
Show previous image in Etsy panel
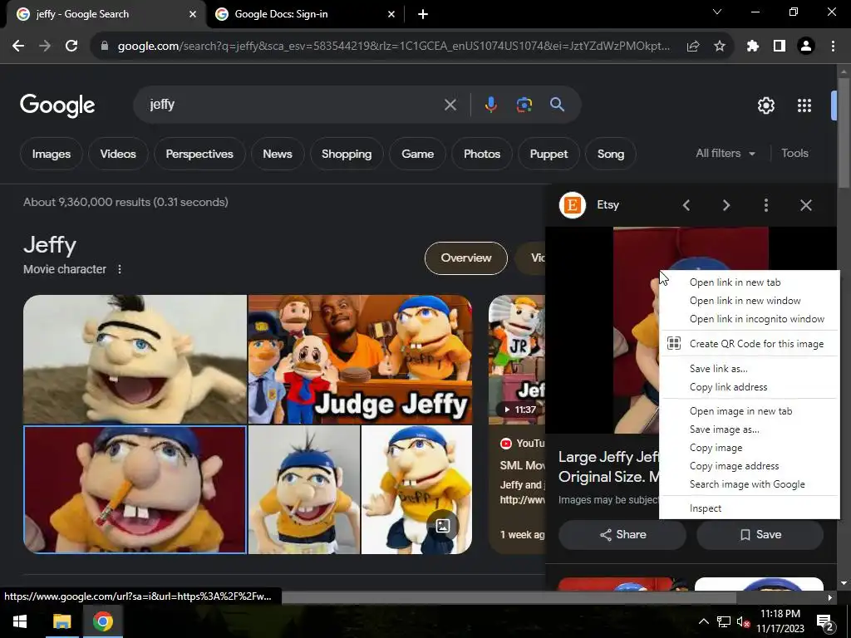coord(686,205)
